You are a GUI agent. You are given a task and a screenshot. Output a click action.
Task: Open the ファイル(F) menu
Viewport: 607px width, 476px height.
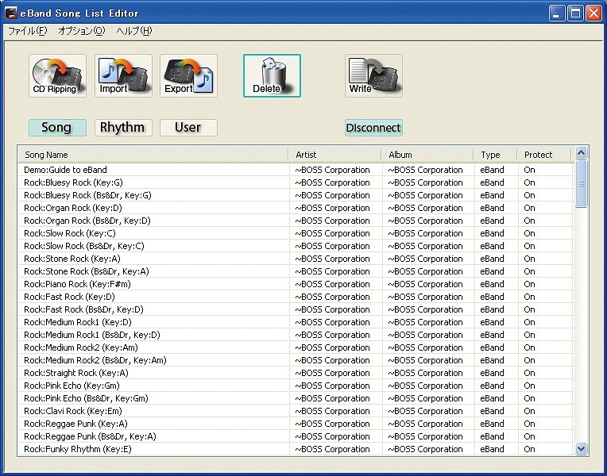click(x=27, y=31)
